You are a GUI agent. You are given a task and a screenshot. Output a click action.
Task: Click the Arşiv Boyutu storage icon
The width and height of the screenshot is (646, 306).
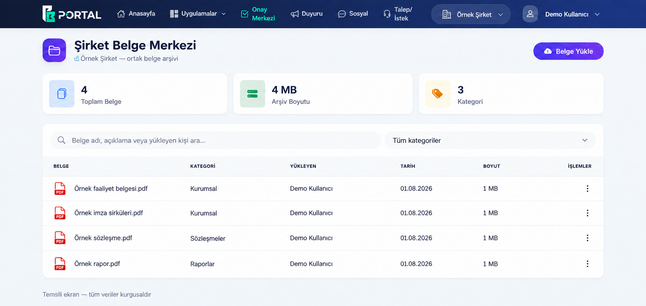pyautogui.click(x=252, y=94)
